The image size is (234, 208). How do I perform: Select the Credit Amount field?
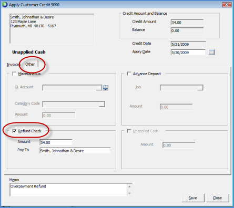187,23
